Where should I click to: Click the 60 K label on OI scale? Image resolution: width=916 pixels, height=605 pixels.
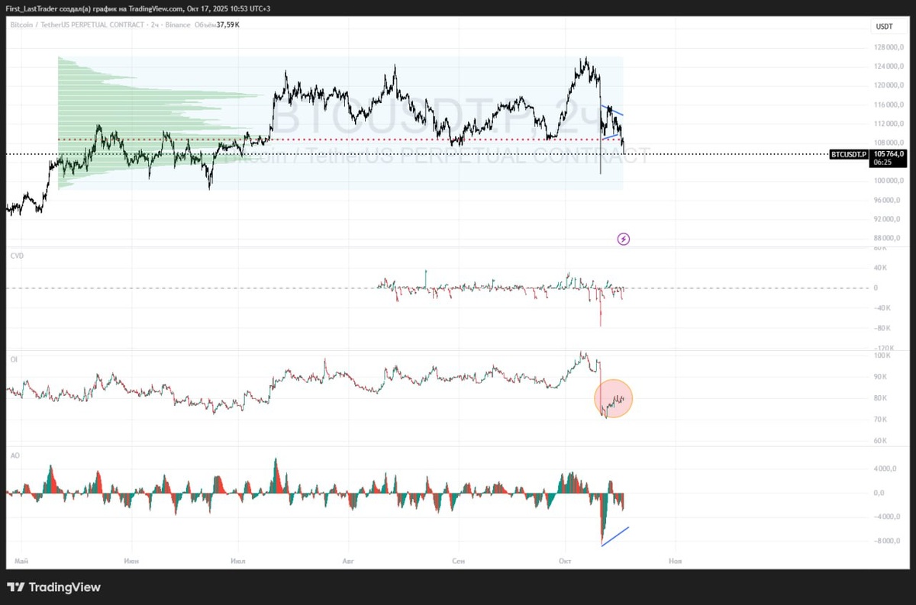tap(879, 441)
